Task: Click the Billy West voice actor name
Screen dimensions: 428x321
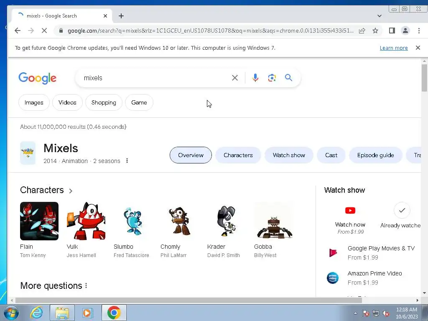Action: coord(265,255)
